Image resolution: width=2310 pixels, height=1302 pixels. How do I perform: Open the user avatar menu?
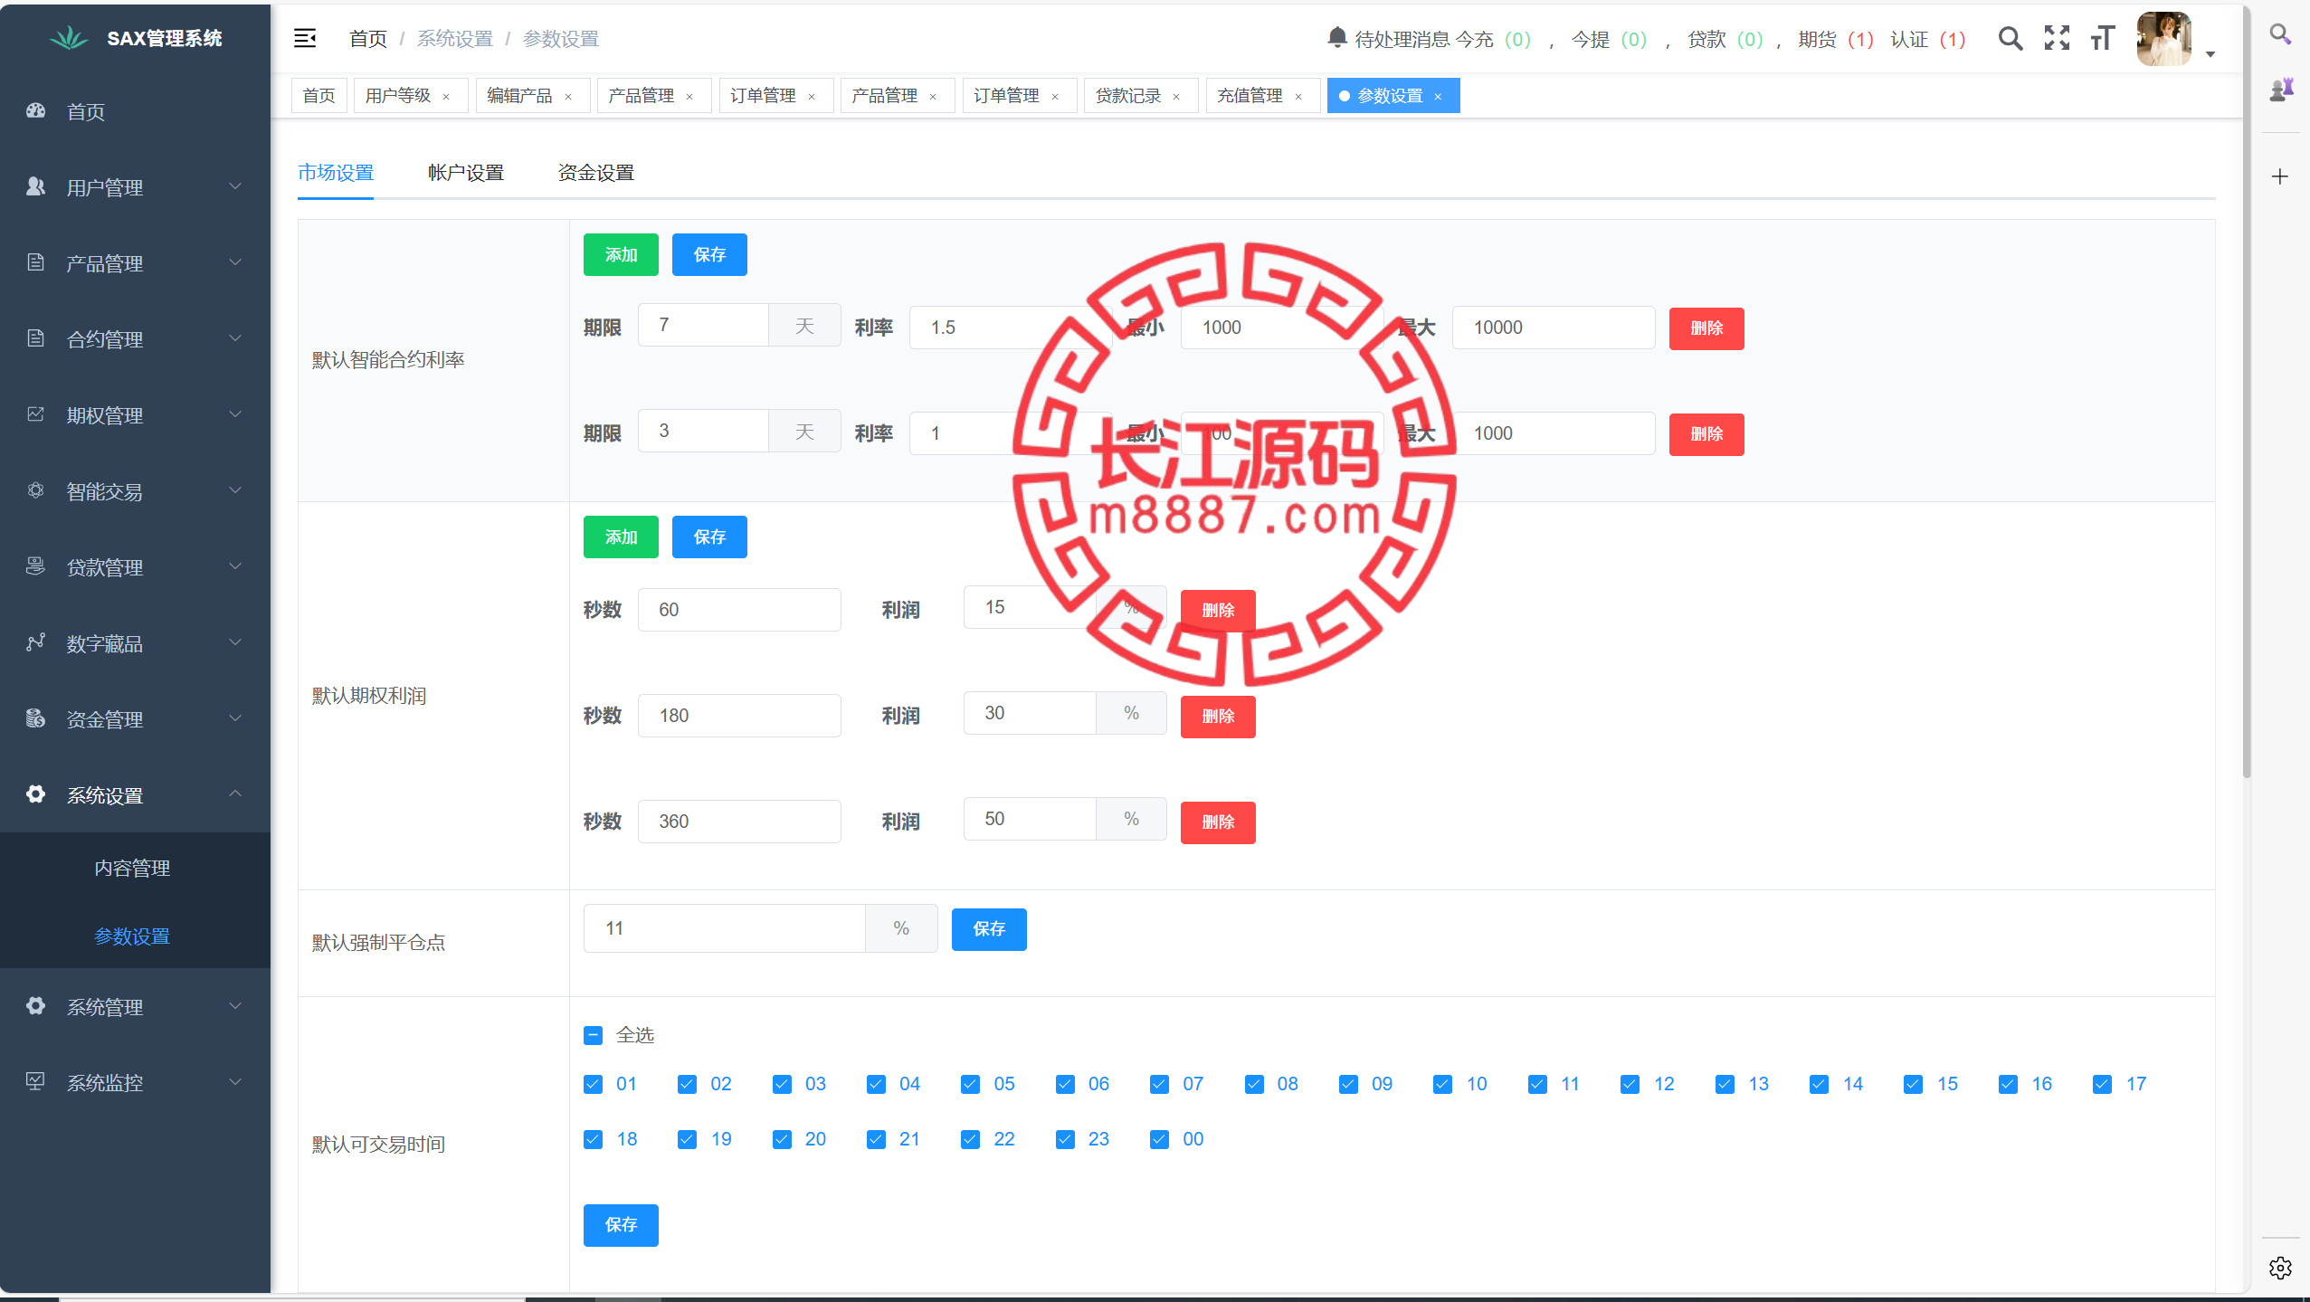point(2163,38)
